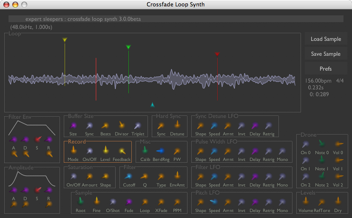
Task: Click the Record Mode knob
Action: pyautogui.click(x=73, y=150)
